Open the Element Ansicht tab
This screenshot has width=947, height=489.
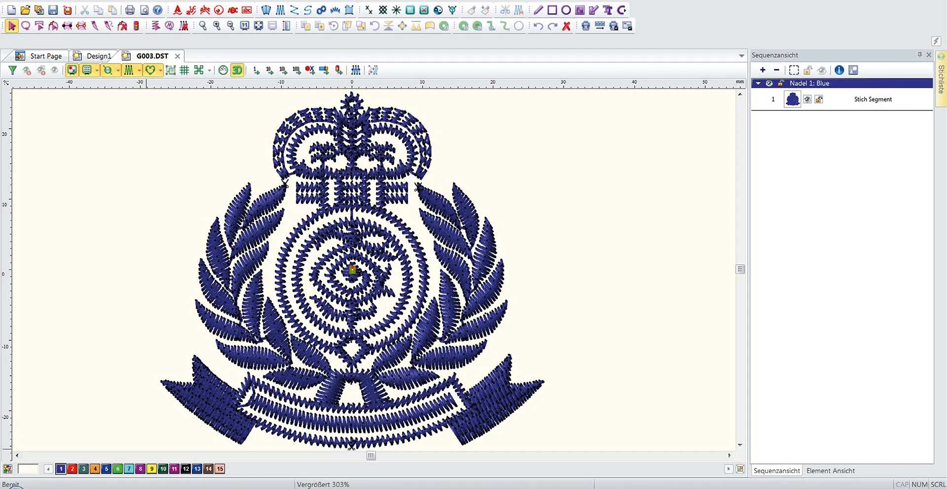tap(831, 470)
